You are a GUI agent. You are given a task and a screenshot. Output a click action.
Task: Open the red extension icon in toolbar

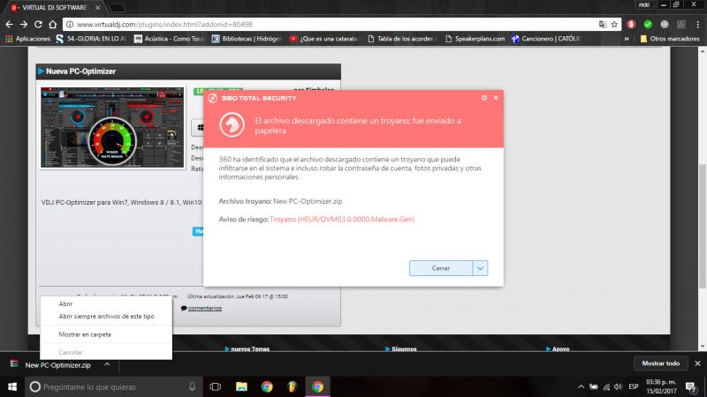coord(631,25)
